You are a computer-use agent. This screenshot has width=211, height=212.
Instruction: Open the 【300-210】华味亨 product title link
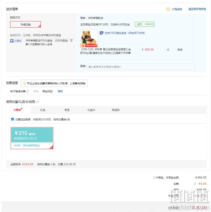click(105, 51)
